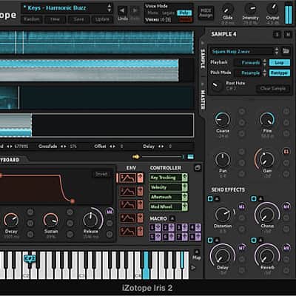Expand the Reverb effect settings arrow
Screen dimensions: 296x296
(260, 240)
